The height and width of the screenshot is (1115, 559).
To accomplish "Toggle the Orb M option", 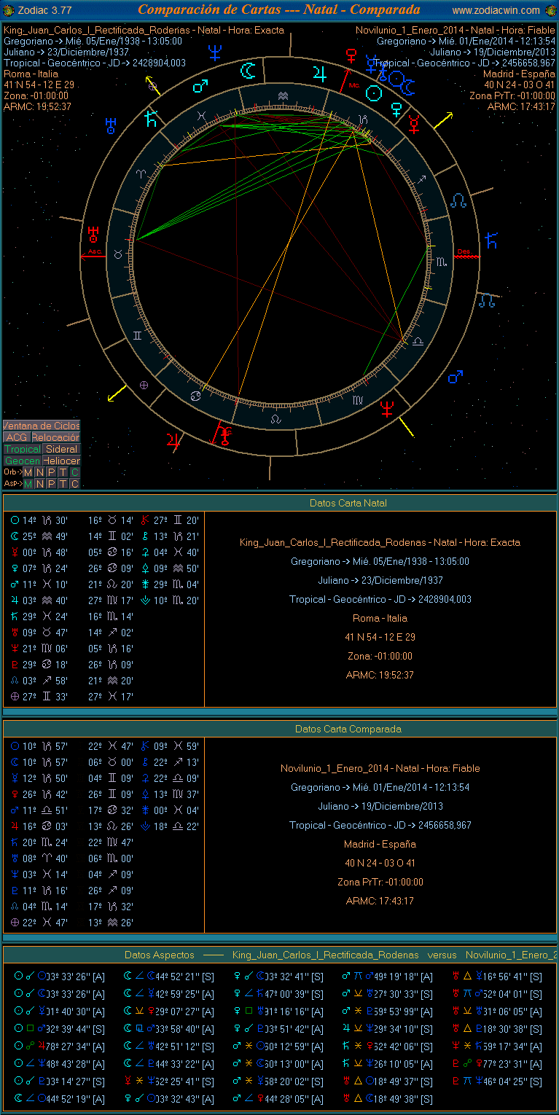I will pyautogui.click(x=28, y=472).
